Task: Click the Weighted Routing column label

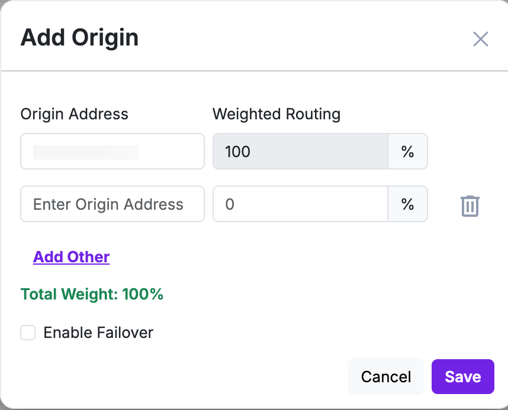Action: coord(276,114)
